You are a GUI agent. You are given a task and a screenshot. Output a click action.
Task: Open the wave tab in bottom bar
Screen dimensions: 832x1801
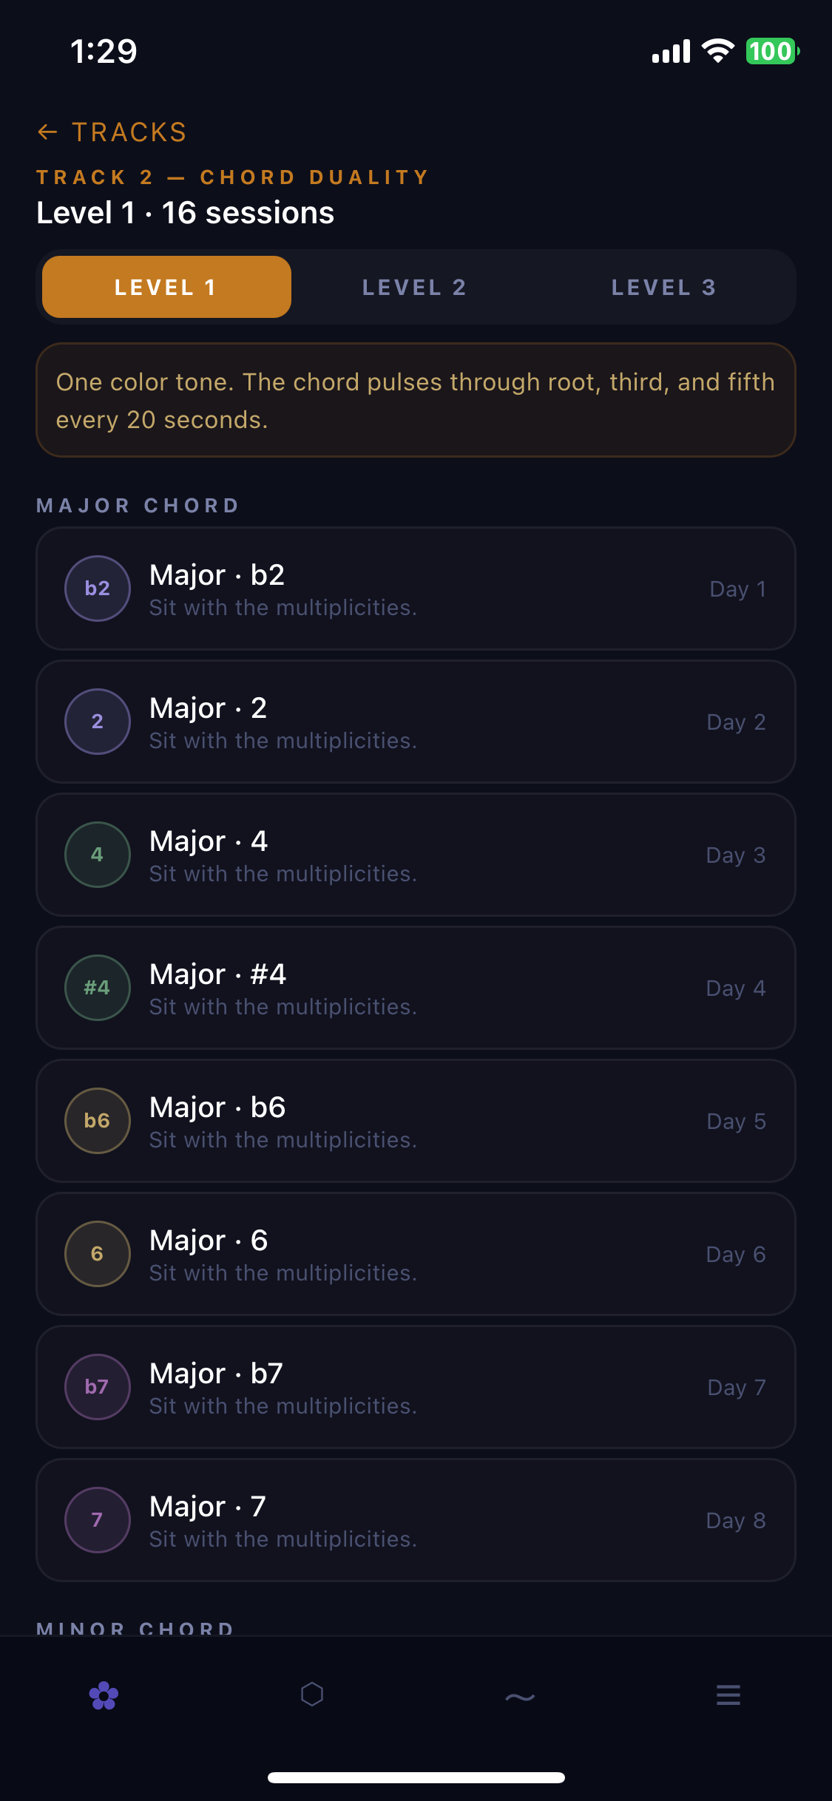[x=520, y=1696]
